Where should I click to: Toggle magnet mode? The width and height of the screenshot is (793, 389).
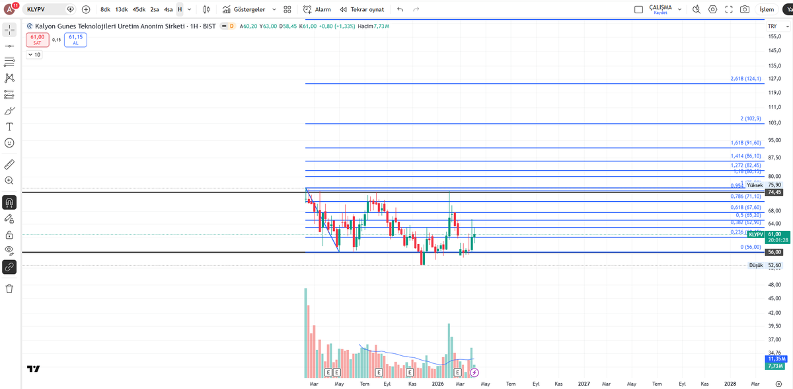[10, 202]
